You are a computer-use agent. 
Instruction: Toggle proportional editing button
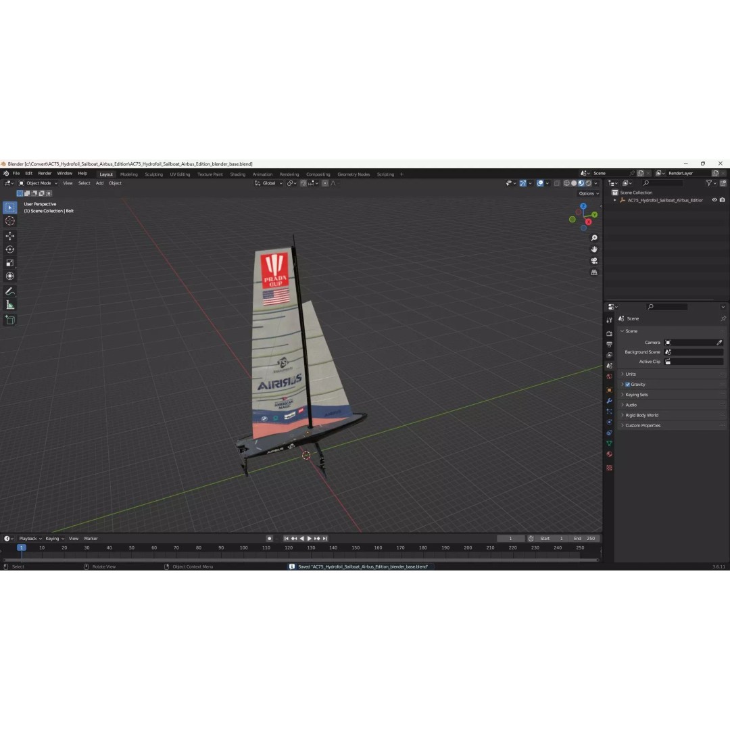(325, 183)
